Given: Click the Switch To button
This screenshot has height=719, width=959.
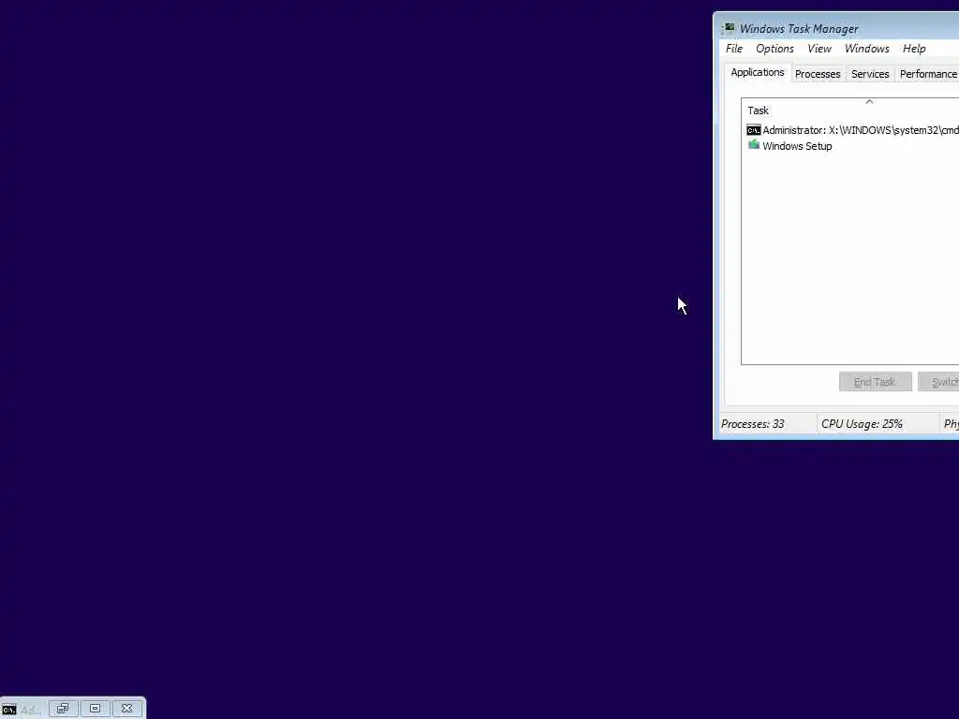Looking at the screenshot, I should [x=938, y=382].
